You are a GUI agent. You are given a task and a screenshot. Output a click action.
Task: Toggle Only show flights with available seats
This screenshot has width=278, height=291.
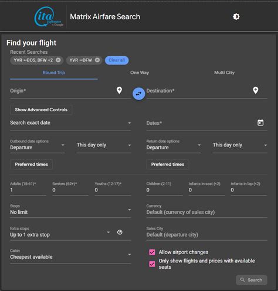pos(152,264)
